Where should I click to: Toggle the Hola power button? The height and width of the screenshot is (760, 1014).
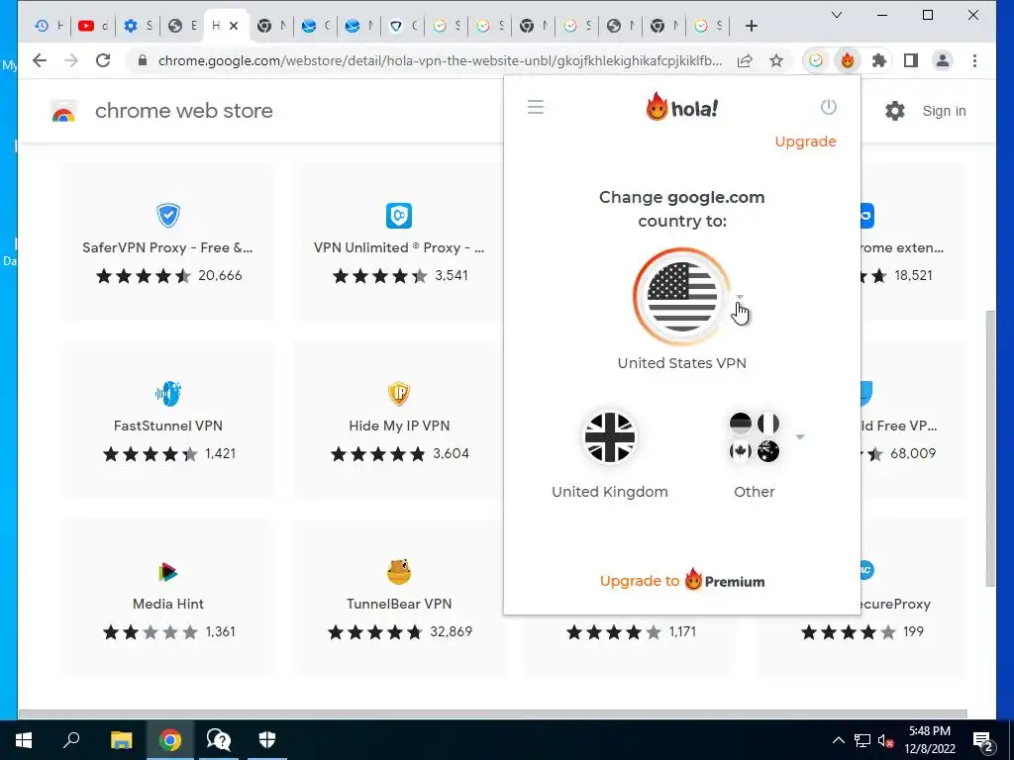point(829,107)
